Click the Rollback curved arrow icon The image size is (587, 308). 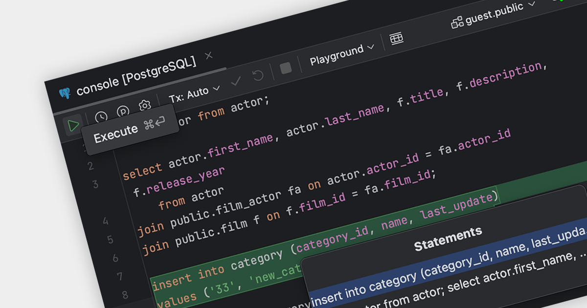(x=258, y=75)
